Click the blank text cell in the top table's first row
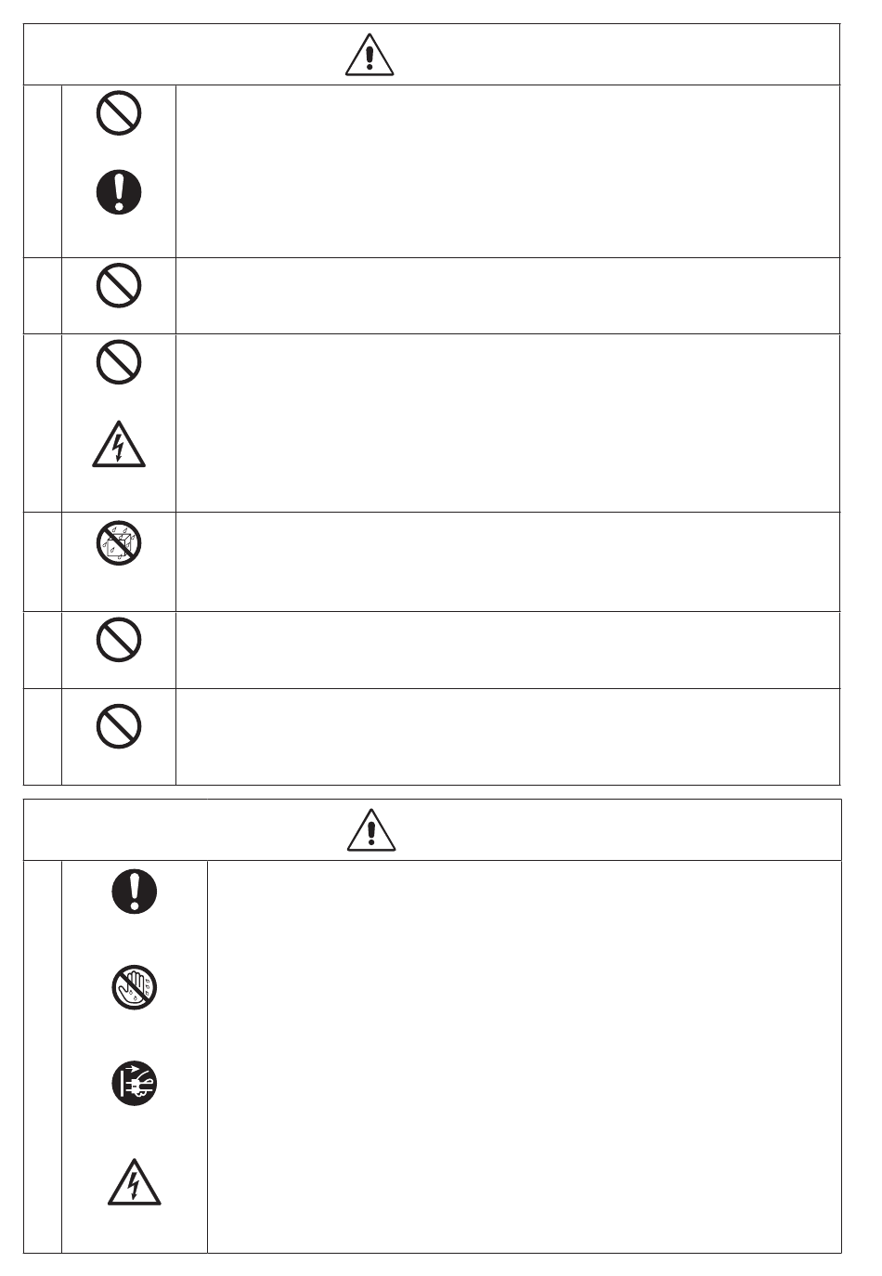The height and width of the screenshot is (1276, 882). (x=507, y=171)
